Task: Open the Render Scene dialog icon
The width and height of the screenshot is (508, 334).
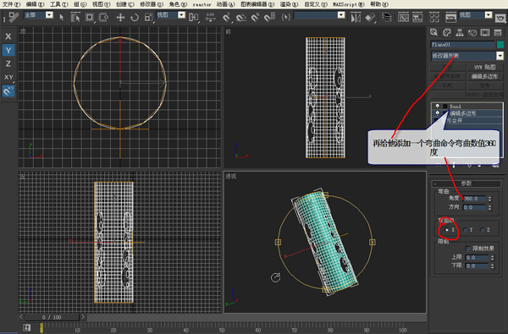Action: tap(451, 17)
